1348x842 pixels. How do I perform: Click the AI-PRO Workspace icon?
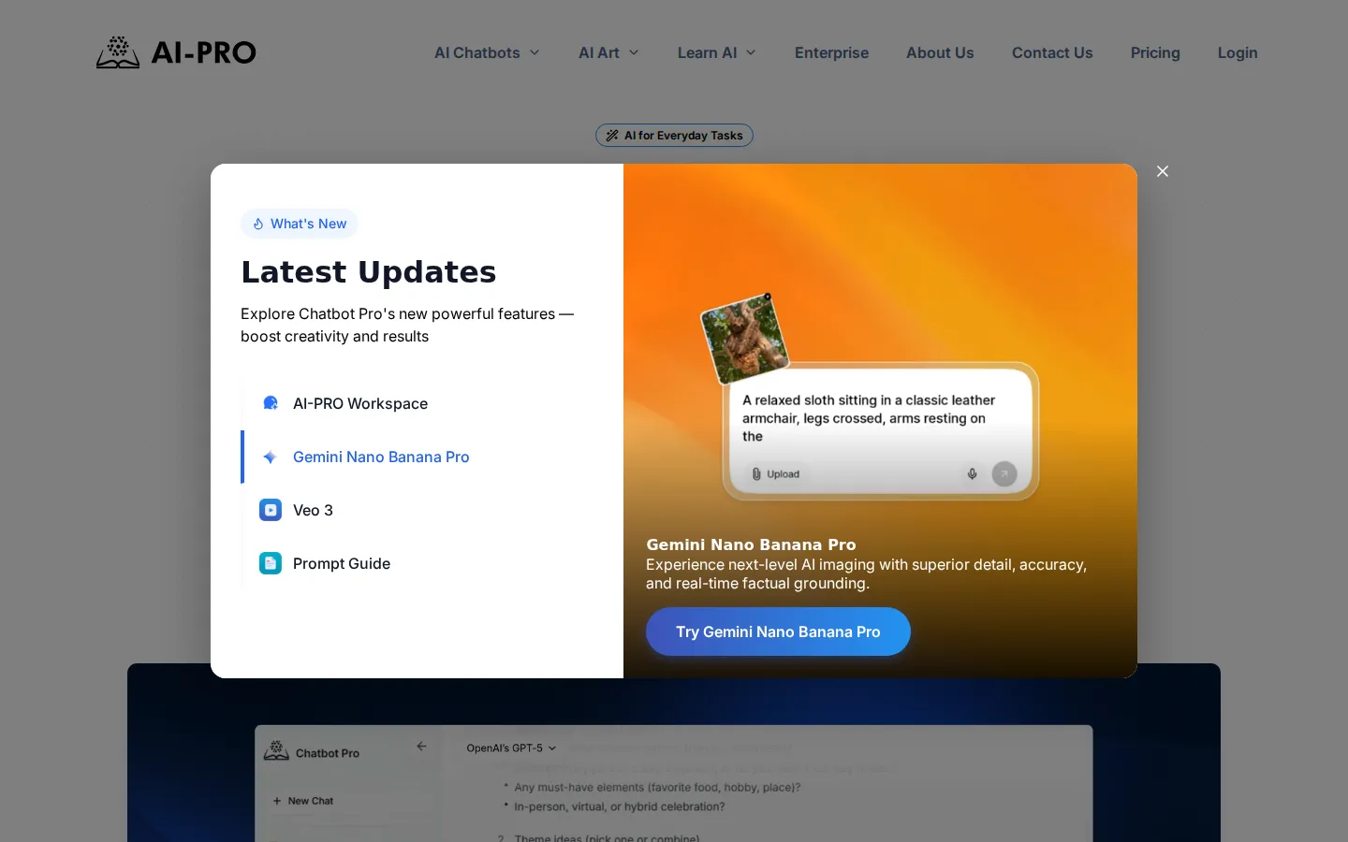271,403
